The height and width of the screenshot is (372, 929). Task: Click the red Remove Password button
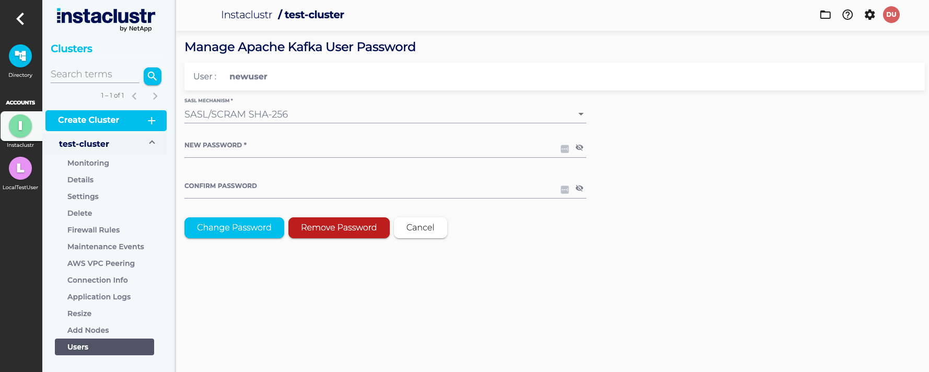click(x=339, y=228)
